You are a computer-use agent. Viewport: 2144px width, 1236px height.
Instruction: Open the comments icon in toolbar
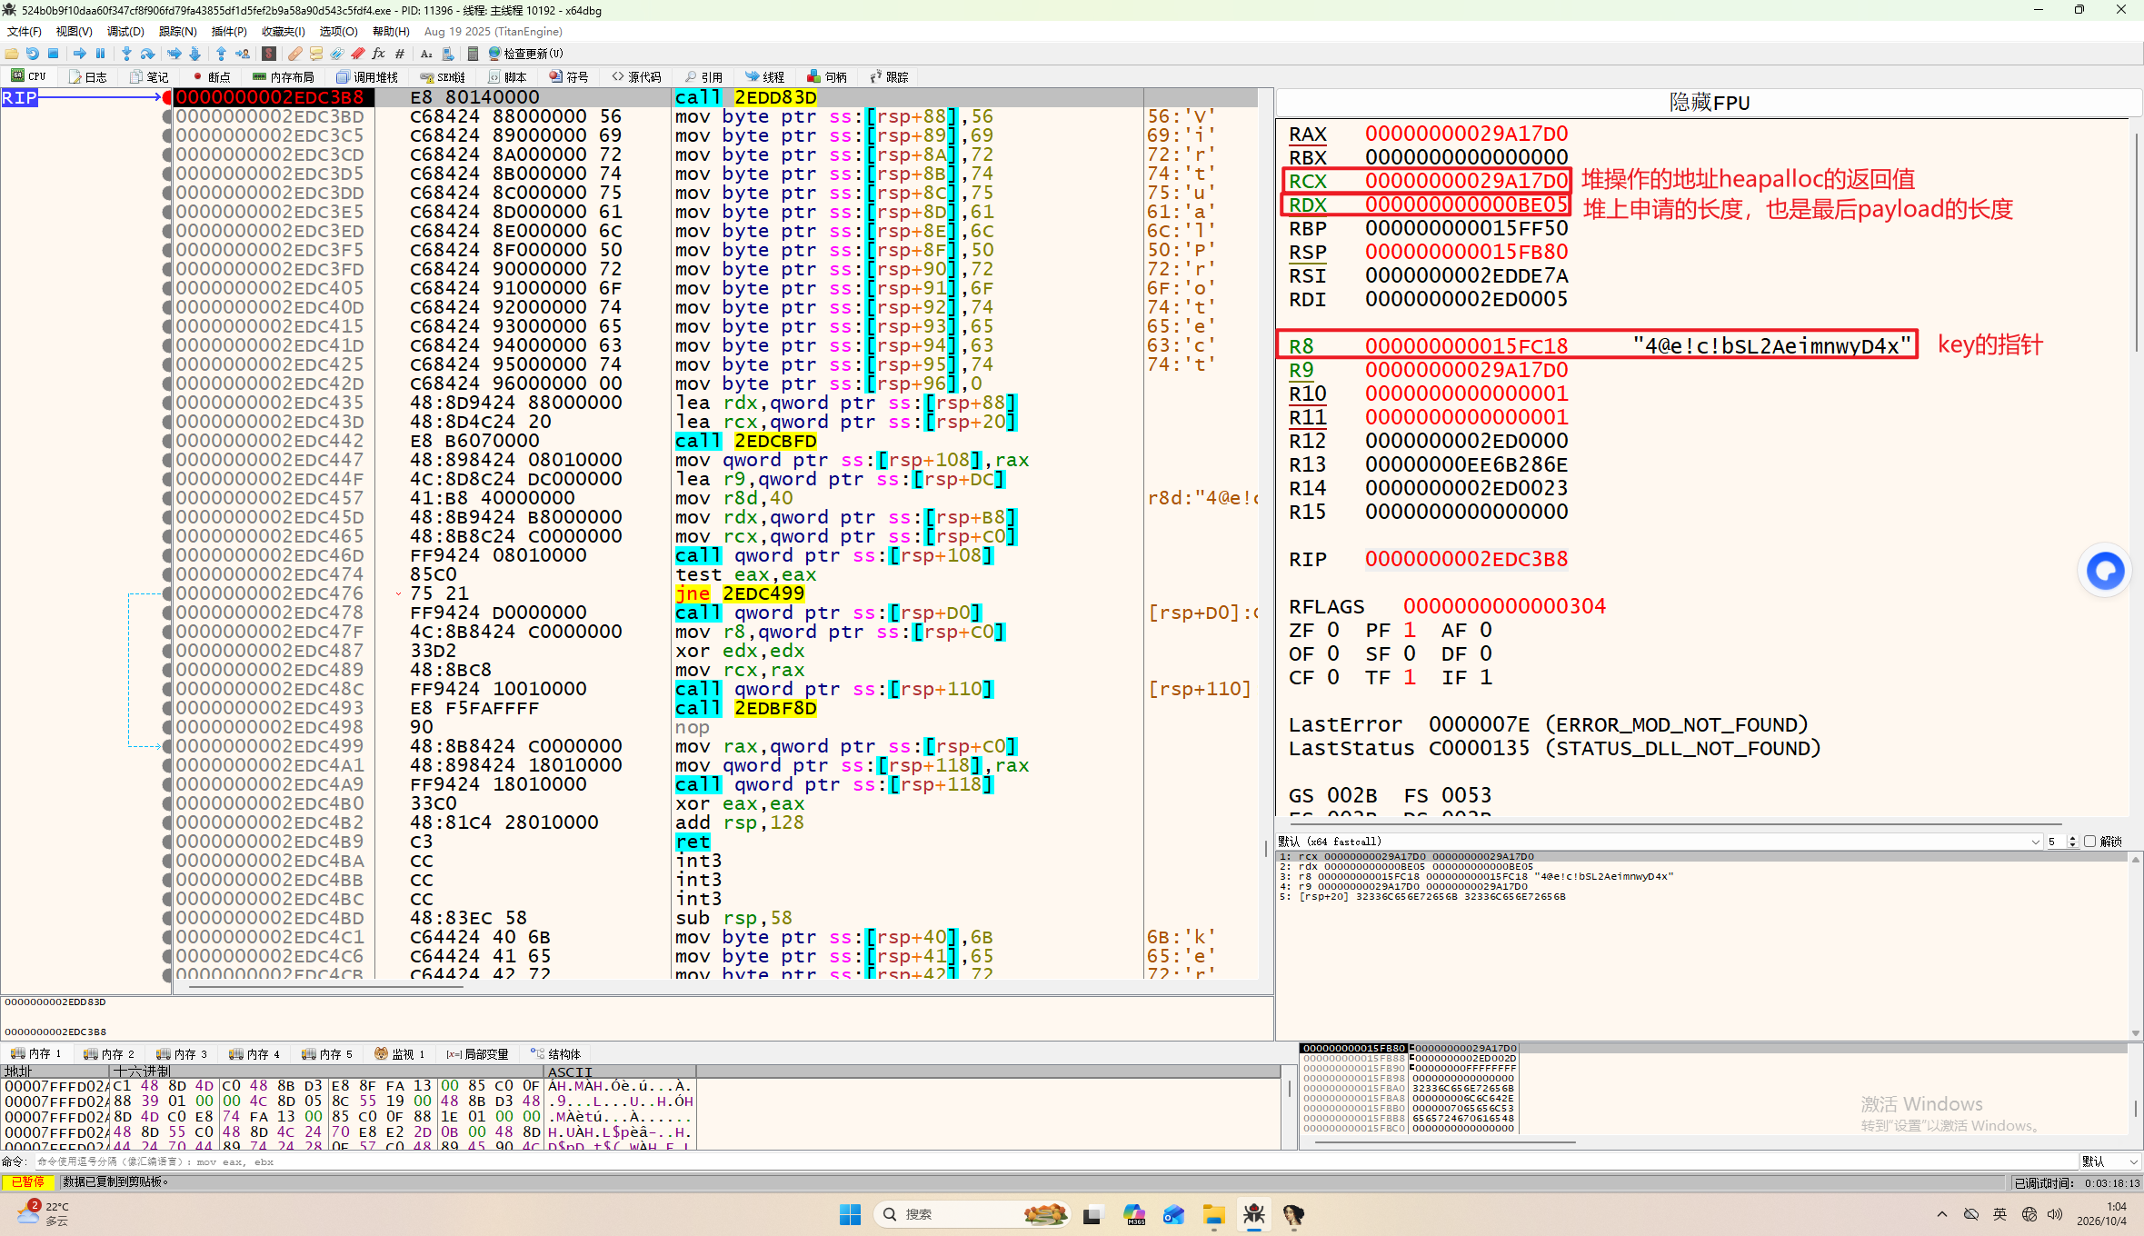point(316,54)
